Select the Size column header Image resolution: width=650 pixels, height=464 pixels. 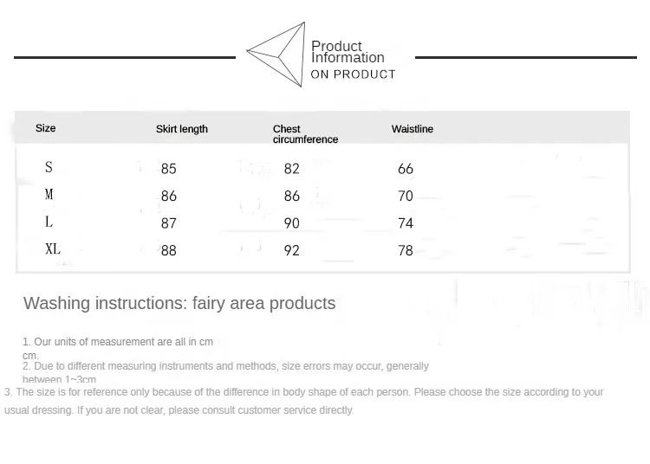tap(46, 128)
